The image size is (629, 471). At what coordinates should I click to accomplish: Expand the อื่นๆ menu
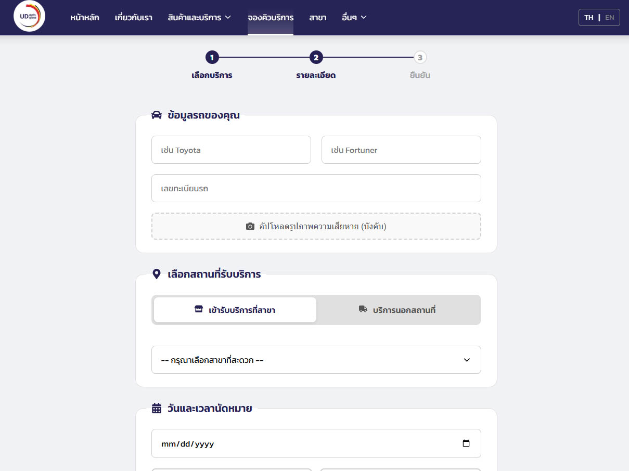pyautogui.click(x=354, y=18)
